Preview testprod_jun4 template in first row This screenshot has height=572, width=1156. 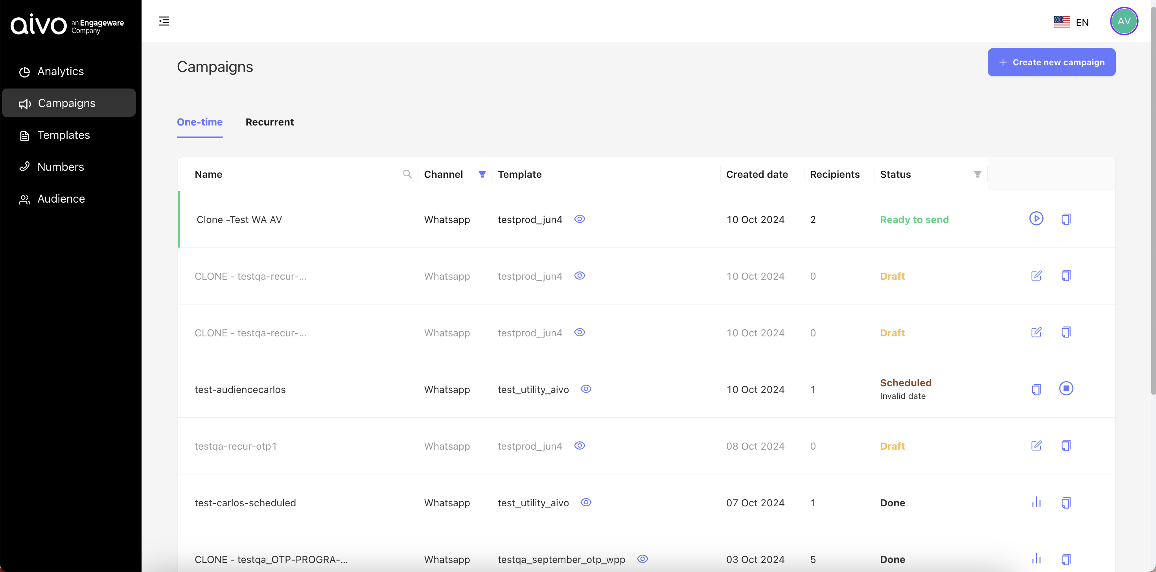pos(579,219)
